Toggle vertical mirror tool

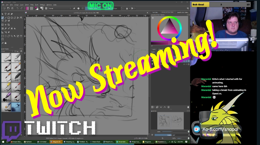pos(132,8)
